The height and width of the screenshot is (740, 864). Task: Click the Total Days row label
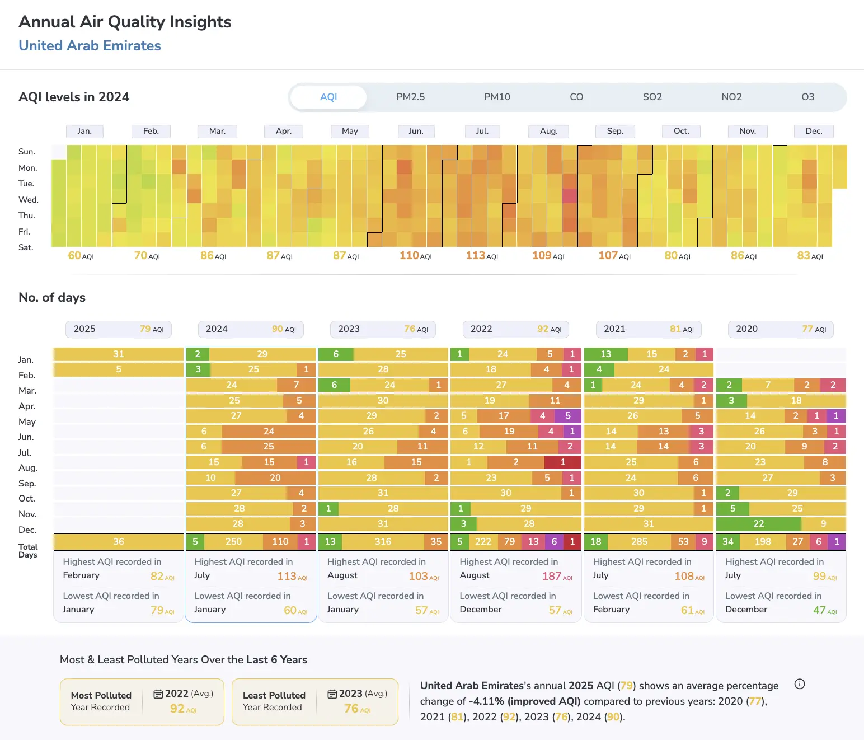(28, 551)
